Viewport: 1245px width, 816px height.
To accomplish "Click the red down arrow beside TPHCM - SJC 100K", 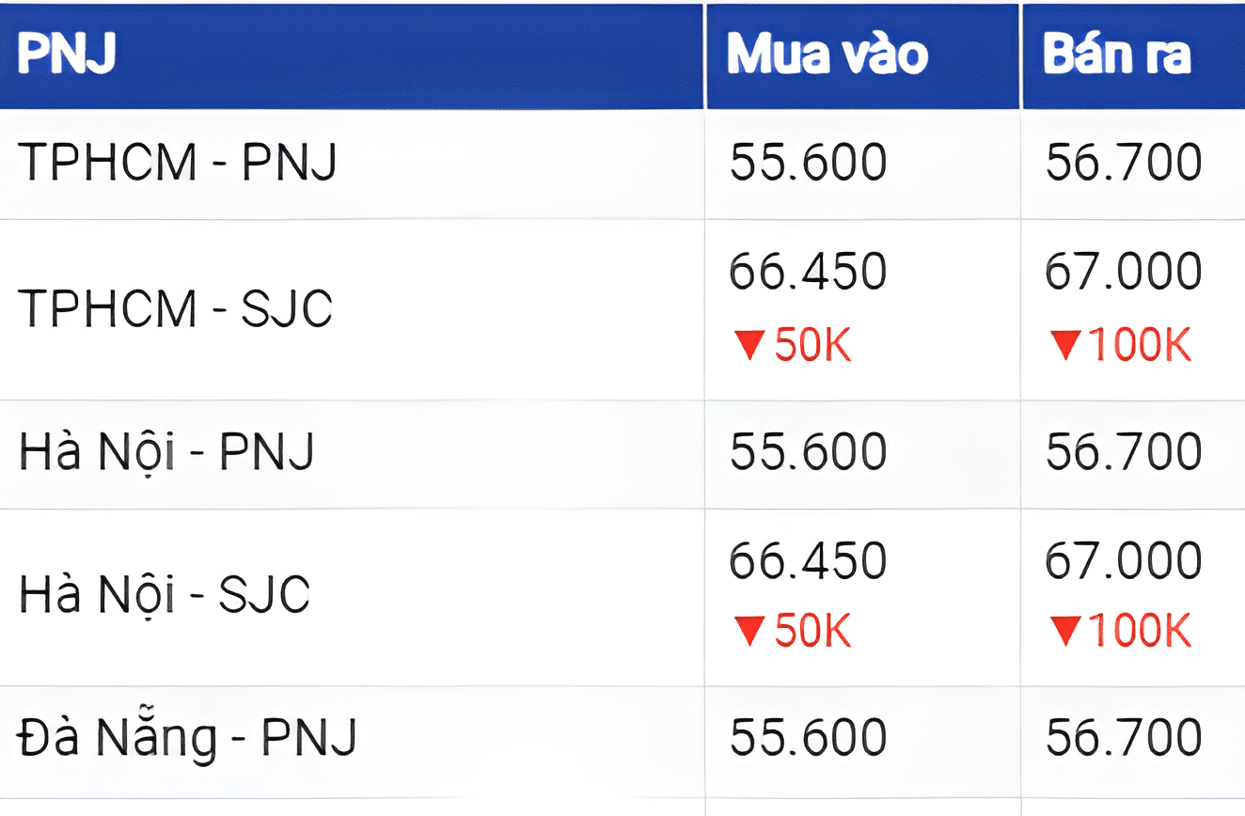I will [x=1065, y=346].
